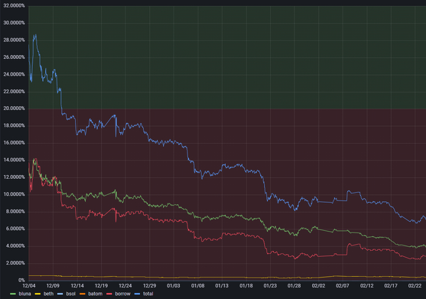426x299 pixels.
Task: Click the 12/04 x-axis date label
Action: click(29, 286)
